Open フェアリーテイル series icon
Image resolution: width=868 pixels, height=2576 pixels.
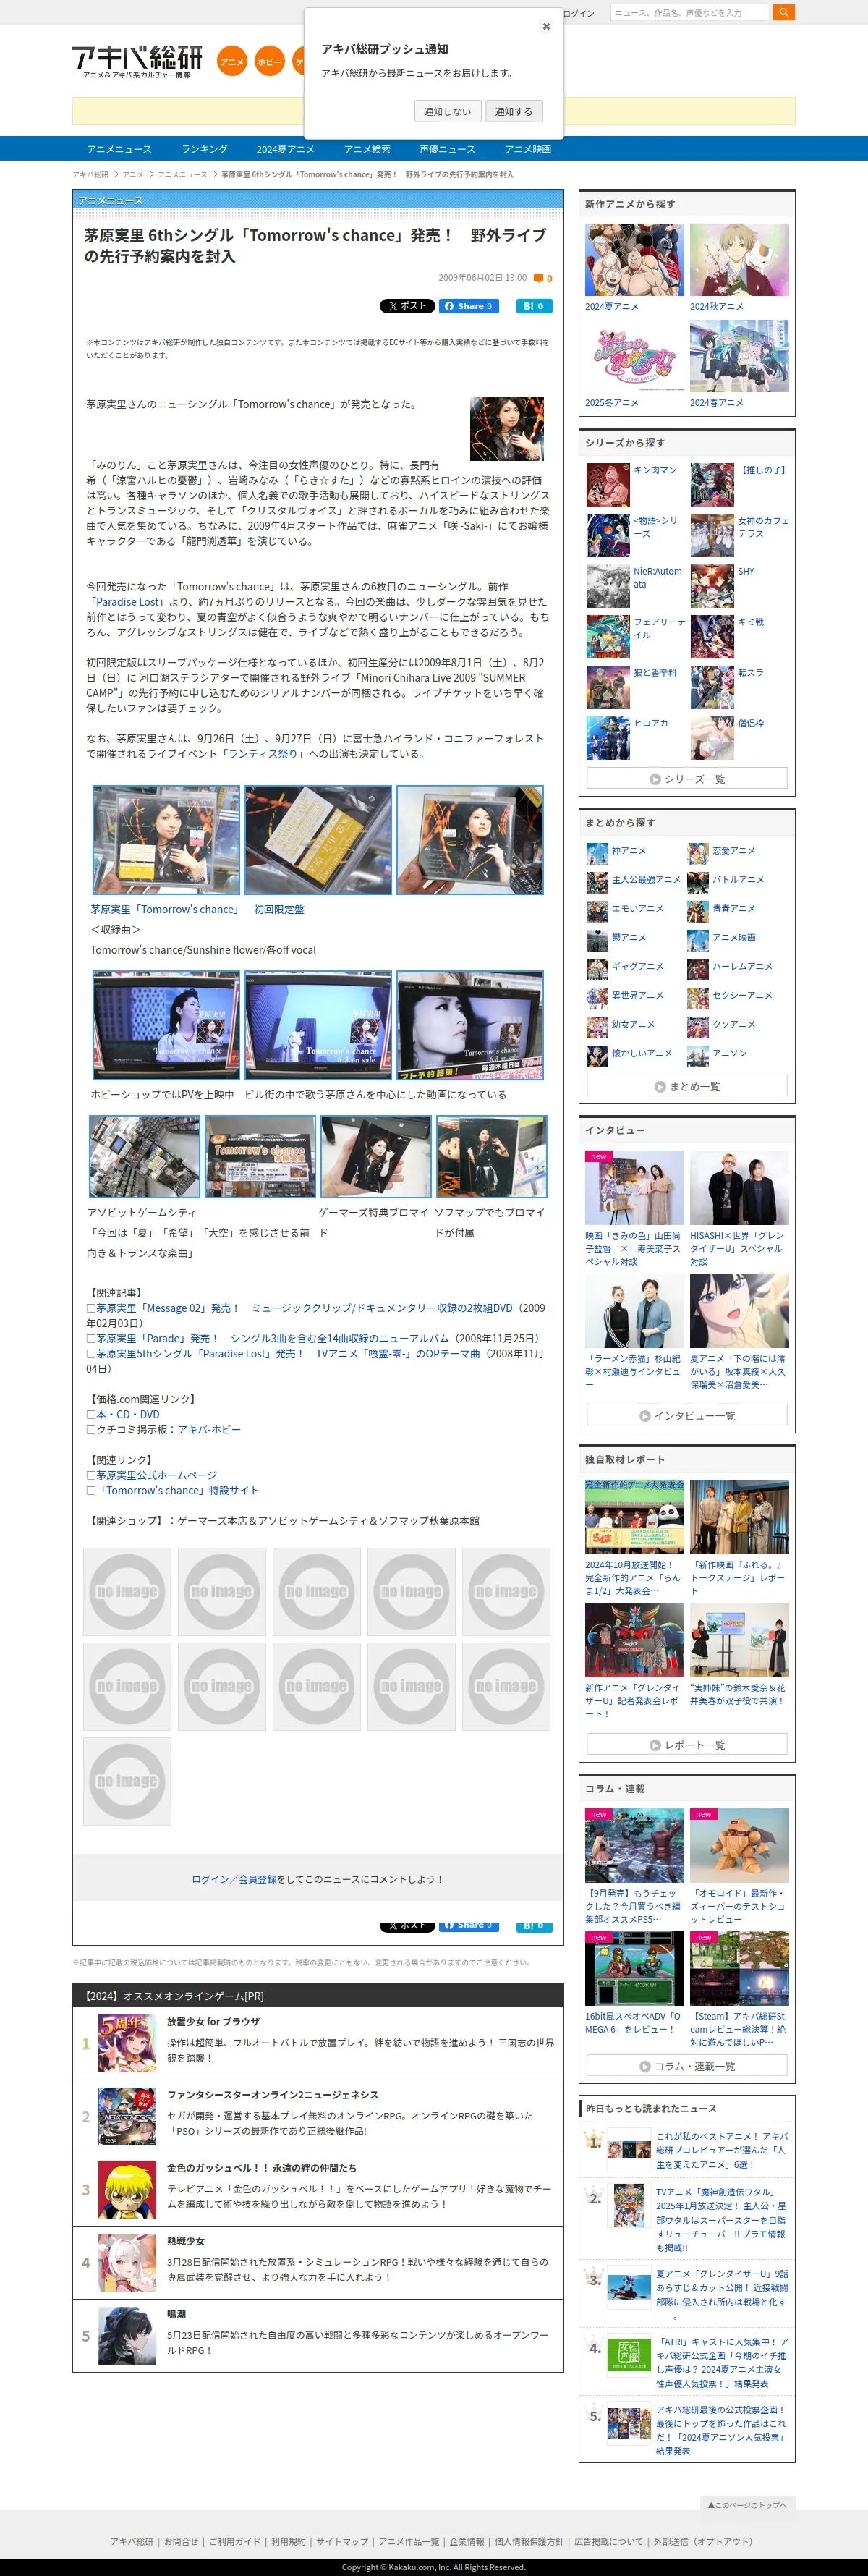608,636
